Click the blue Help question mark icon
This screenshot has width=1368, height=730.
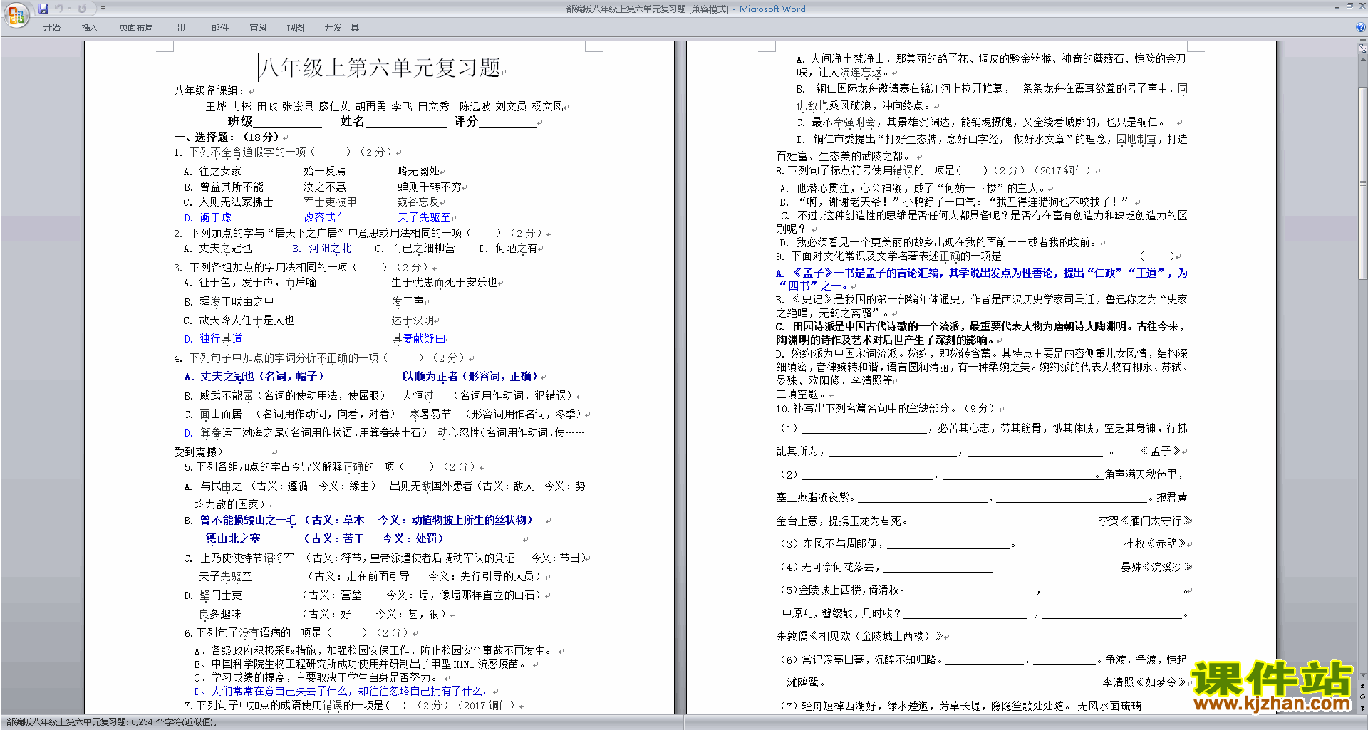[x=1360, y=27]
